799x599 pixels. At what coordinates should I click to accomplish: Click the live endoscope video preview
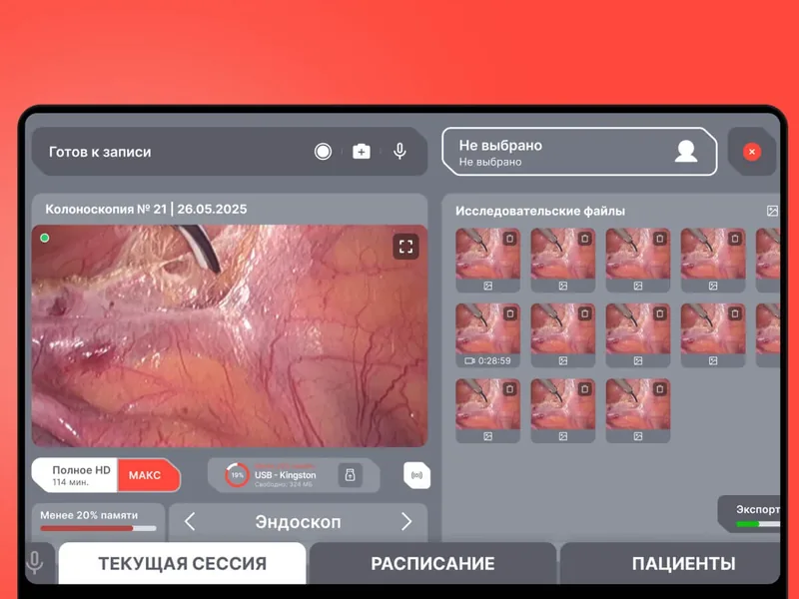230,335
